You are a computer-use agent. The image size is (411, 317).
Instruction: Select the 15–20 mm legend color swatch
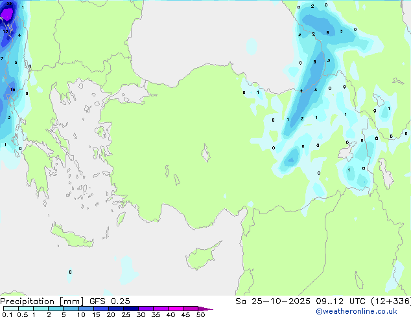click(x=101, y=309)
